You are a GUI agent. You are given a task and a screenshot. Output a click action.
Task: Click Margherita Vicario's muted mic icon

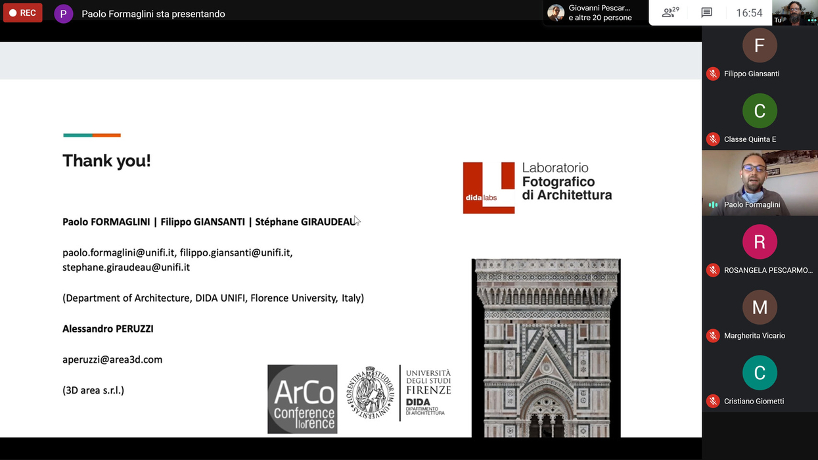[713, 336]
